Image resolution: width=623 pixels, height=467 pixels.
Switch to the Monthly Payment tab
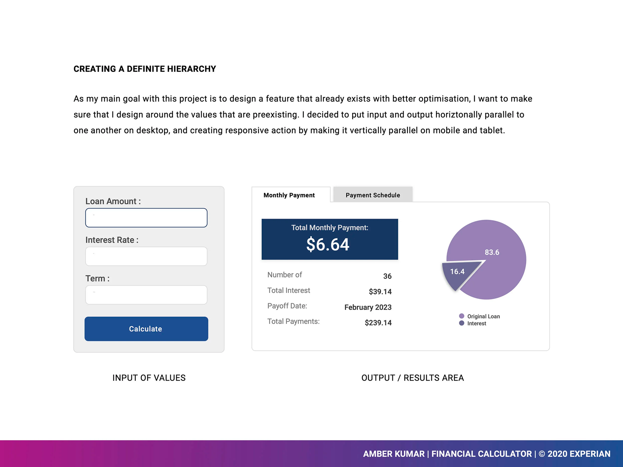point(289,195)
